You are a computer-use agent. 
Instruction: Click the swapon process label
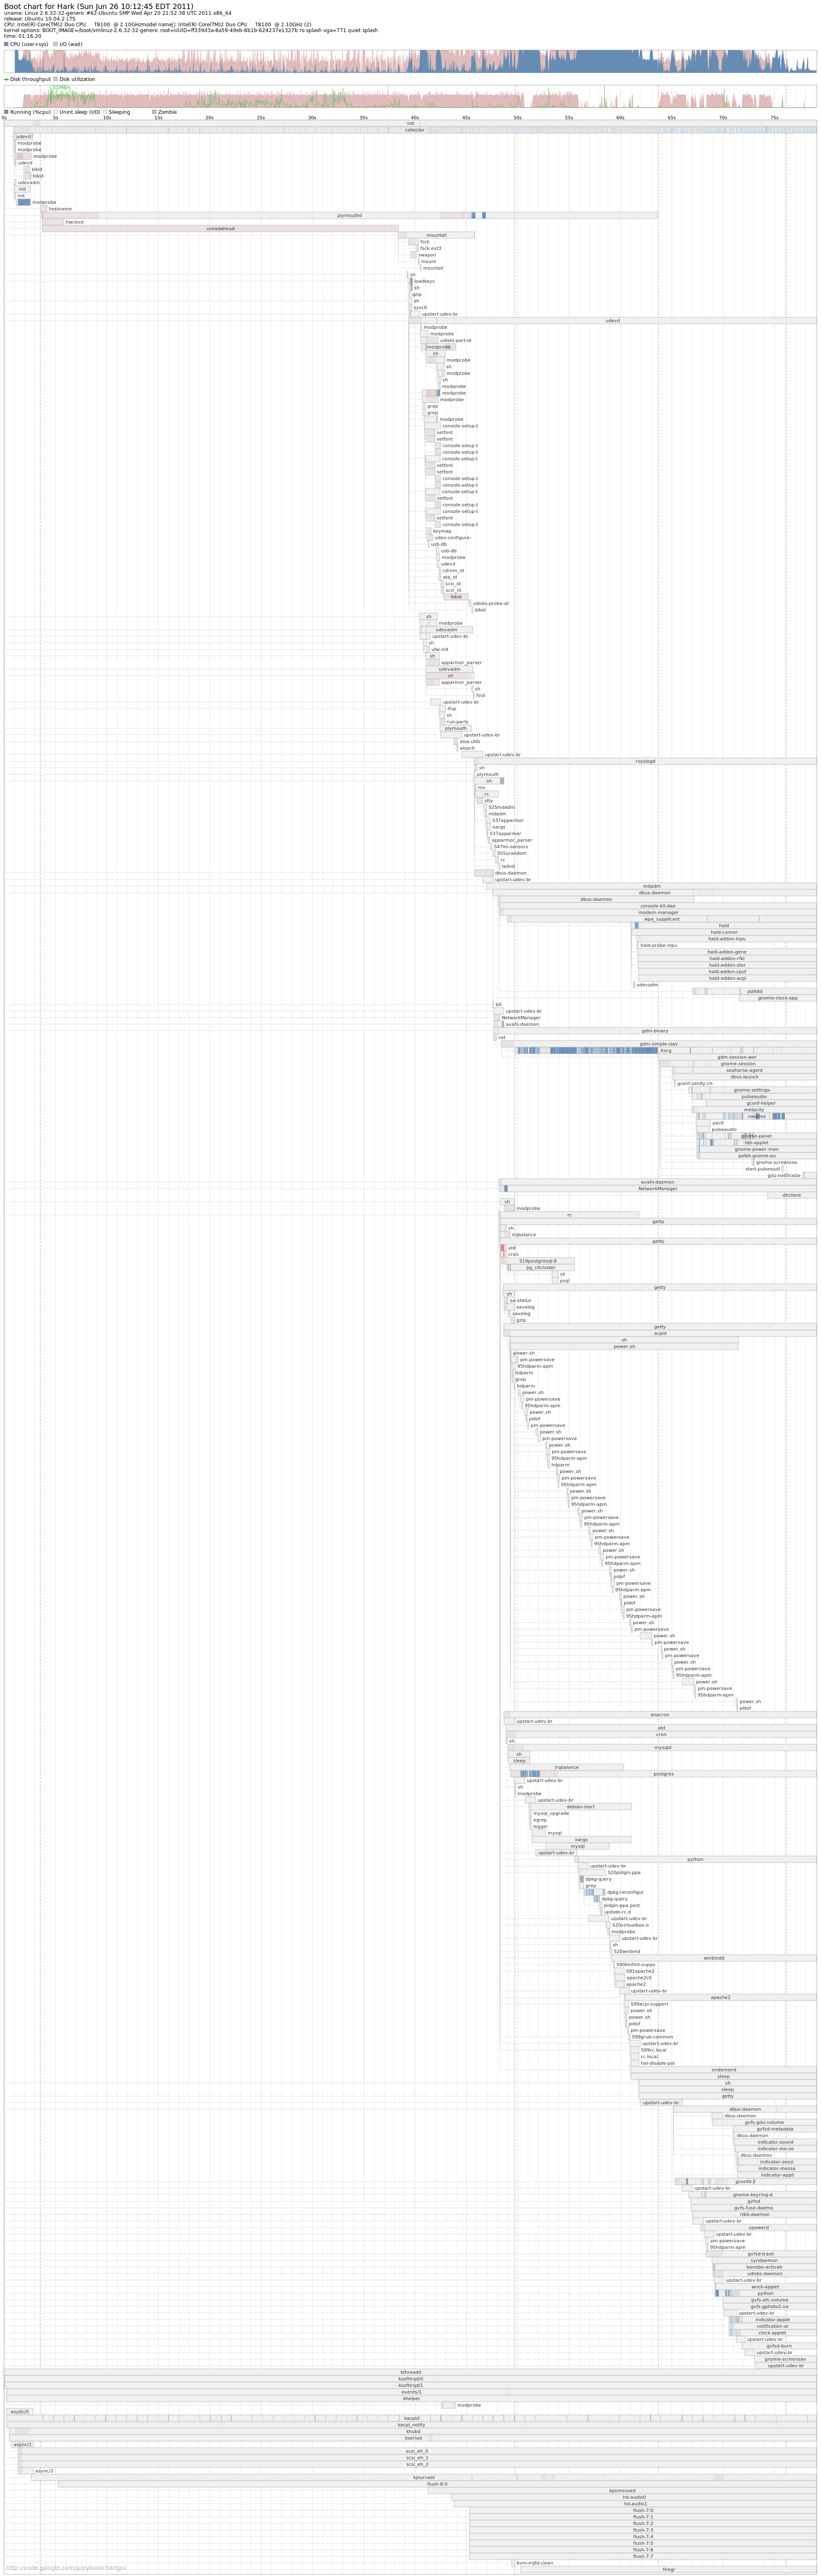[427, 255]
